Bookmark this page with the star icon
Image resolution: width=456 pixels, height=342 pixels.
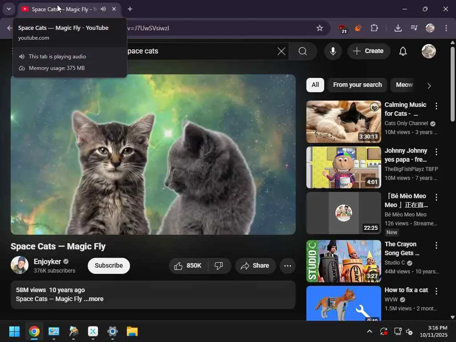320,28
